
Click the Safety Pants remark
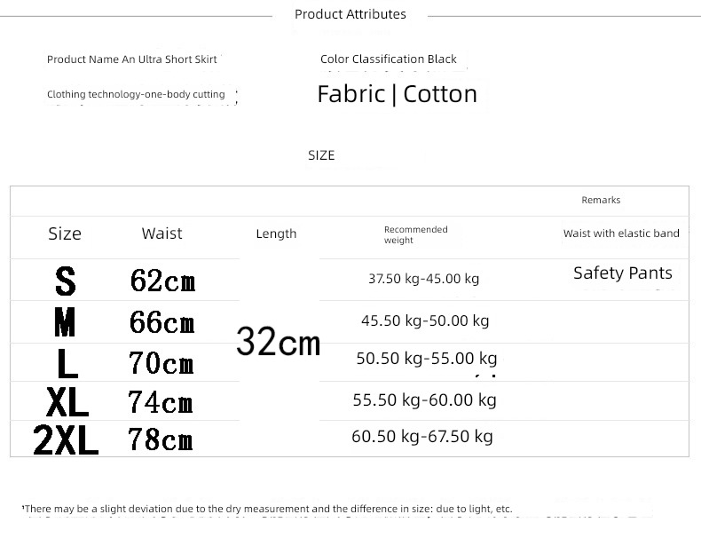click(622, 273)
